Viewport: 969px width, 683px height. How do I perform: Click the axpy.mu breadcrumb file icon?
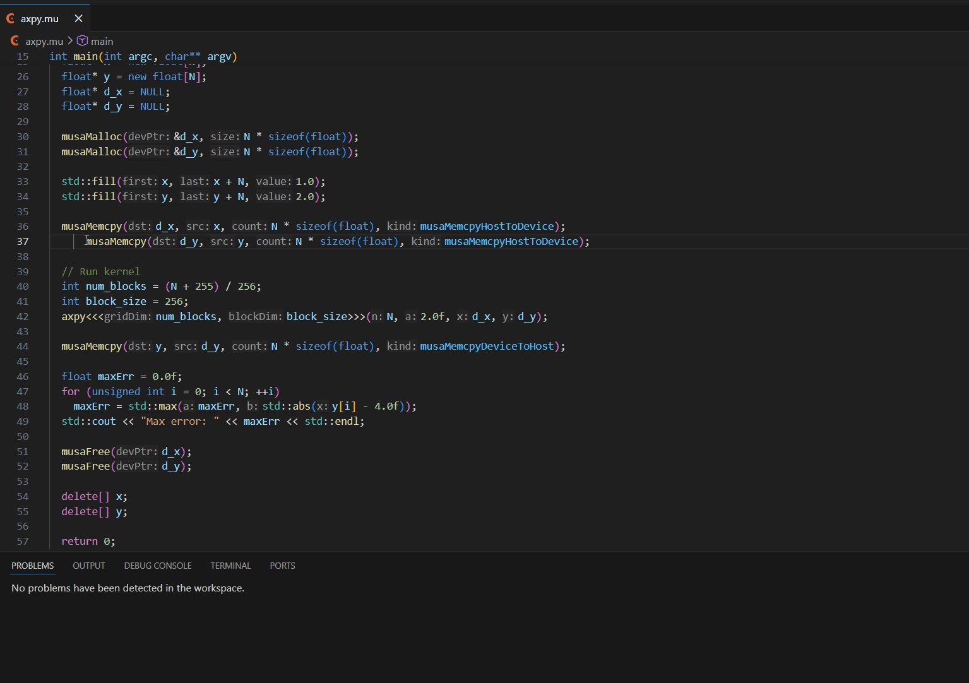click(x=15, y=41)
